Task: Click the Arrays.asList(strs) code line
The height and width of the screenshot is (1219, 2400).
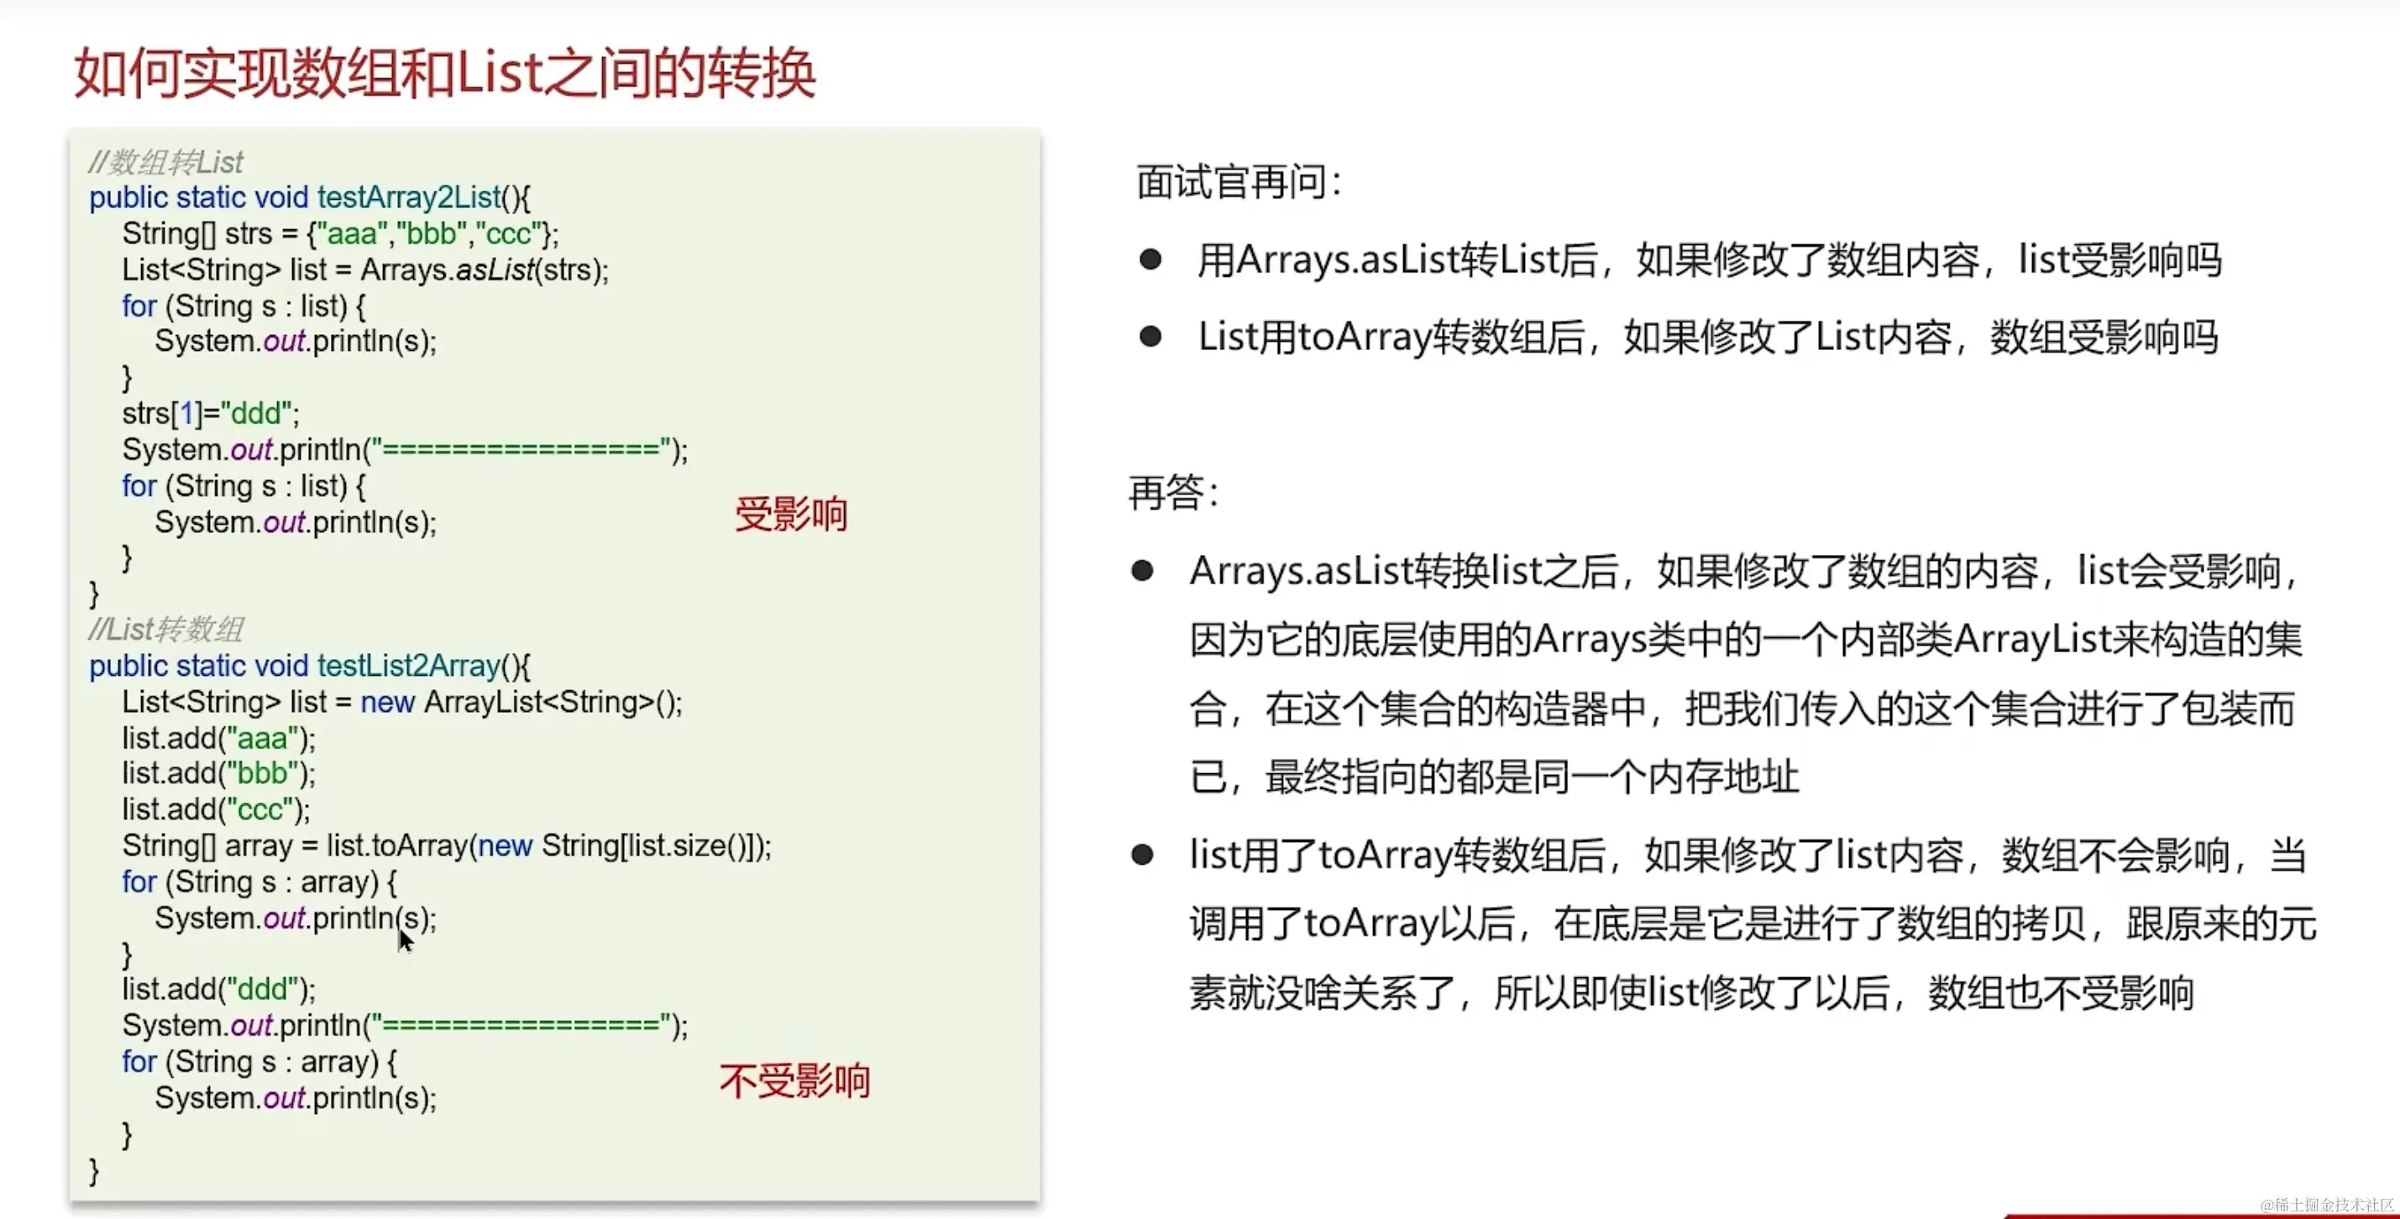Action: 365,270
